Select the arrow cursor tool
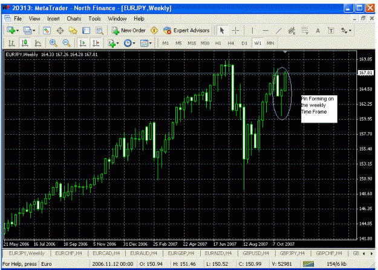Image resolution: width=378 pixels, height=270 pixels. [x=222, y=30]
